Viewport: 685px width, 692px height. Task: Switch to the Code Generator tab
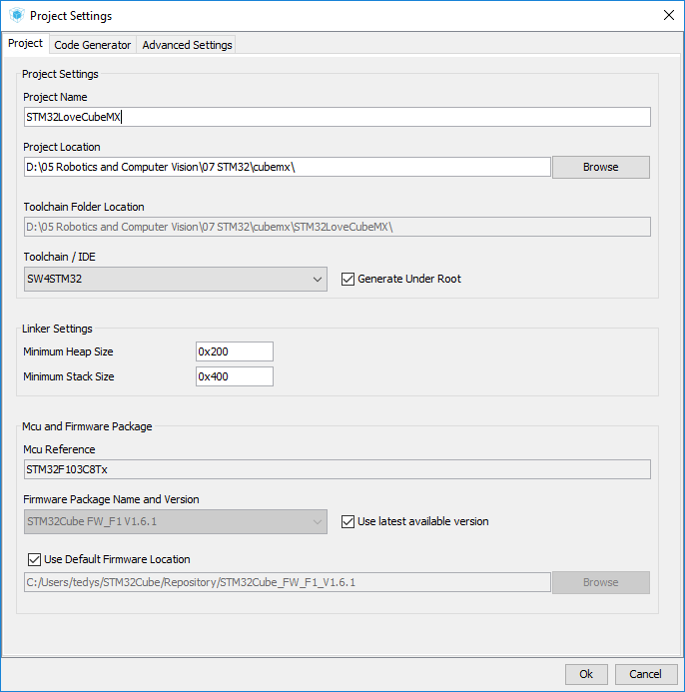point(92,45)
